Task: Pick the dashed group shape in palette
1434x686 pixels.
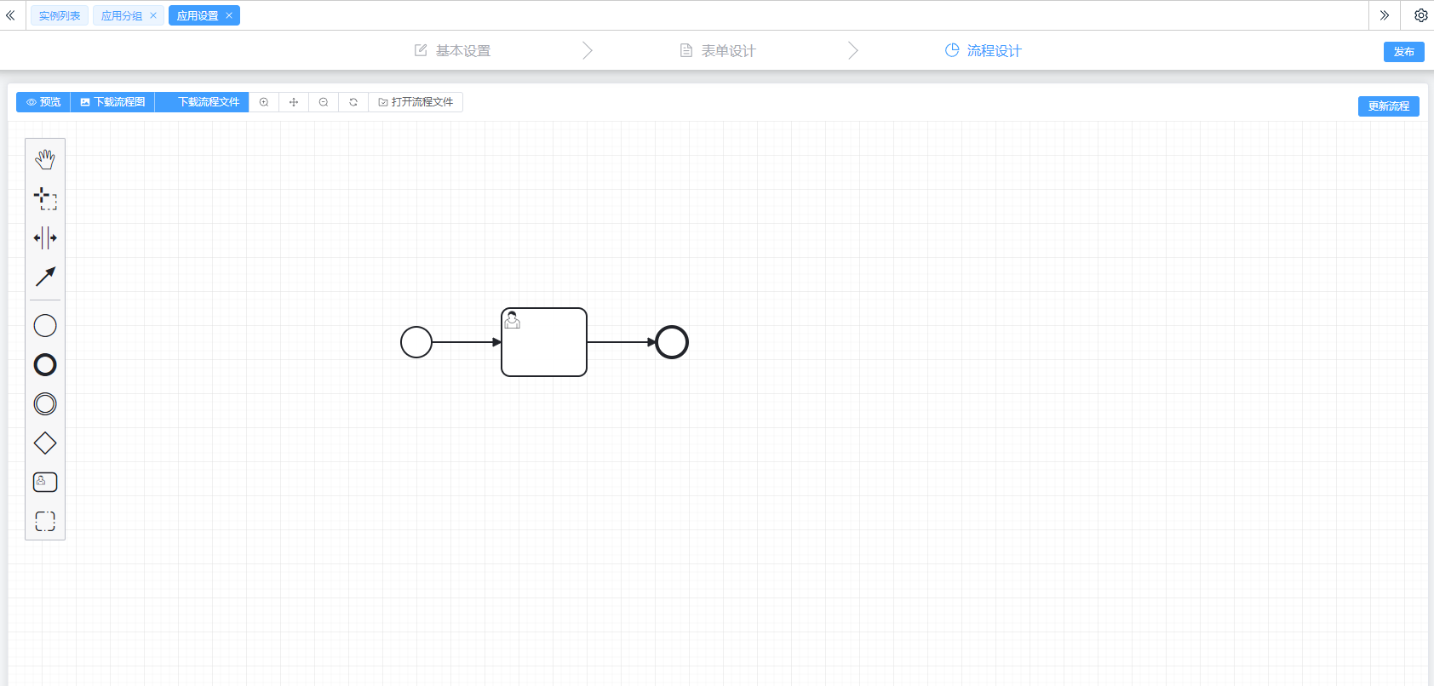Action: pos(45,521)
